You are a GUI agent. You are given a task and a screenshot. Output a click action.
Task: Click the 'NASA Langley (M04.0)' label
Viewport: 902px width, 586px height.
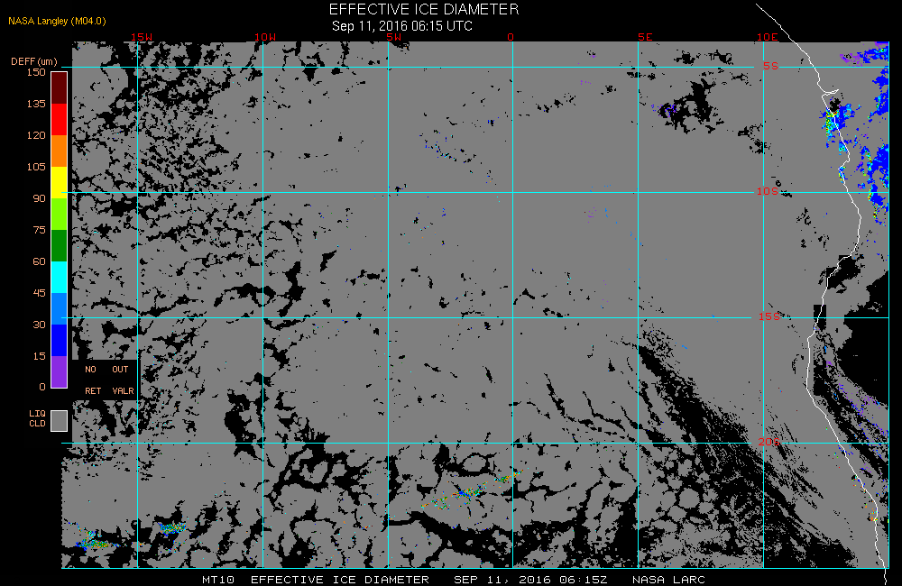57,22
